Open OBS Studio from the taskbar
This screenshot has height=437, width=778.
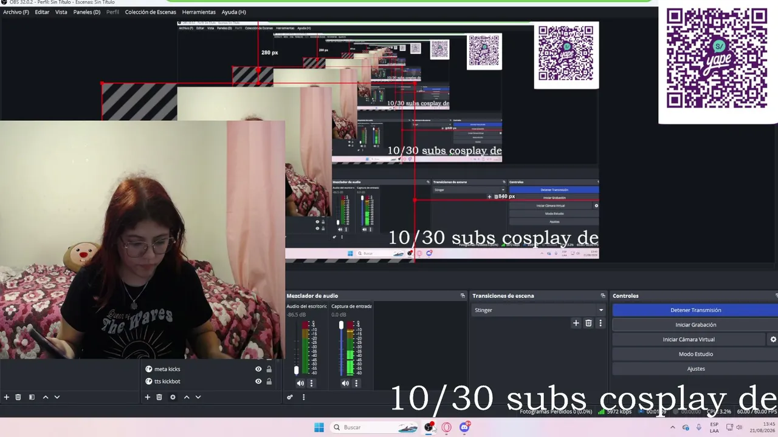429,427
